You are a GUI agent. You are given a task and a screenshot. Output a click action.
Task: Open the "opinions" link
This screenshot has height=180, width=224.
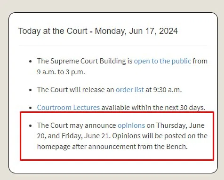[x=131, y=125]
